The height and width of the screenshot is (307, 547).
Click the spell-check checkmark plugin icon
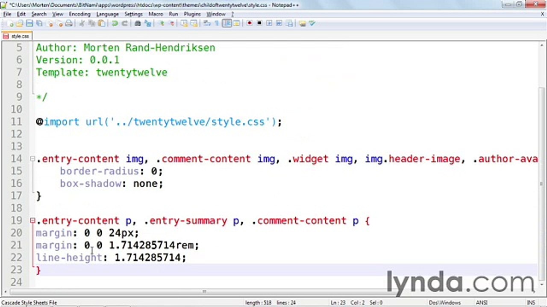pos(312,23)
